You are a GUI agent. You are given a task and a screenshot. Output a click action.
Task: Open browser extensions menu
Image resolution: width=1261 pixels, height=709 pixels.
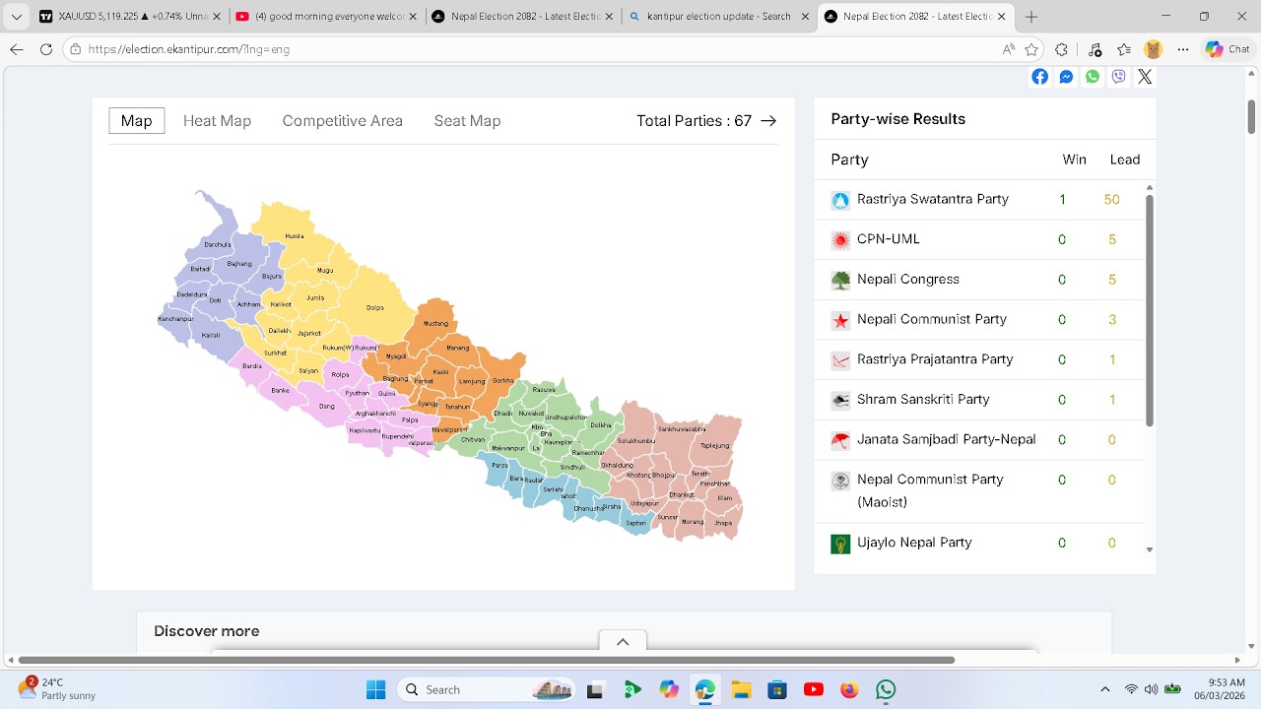tap(1061, 49)
